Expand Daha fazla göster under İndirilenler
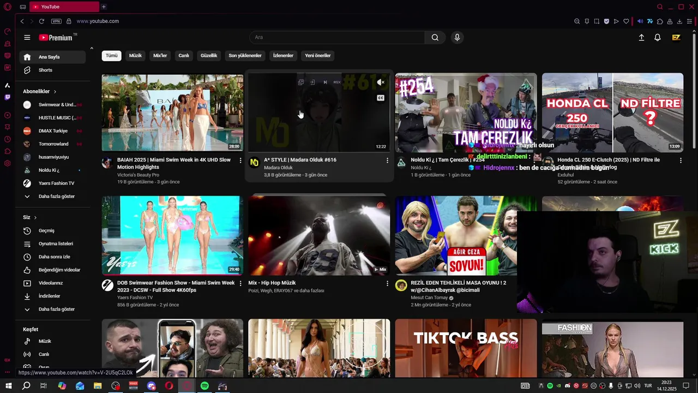 click(x=52, y=309)
